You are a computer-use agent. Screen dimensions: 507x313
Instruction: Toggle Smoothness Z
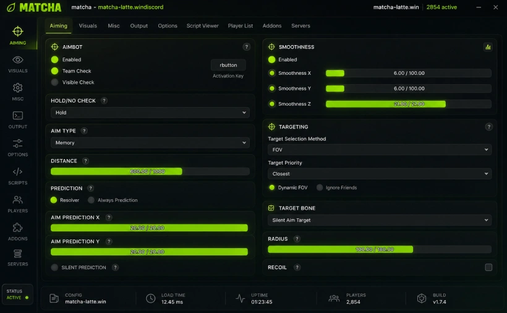pos(272,104)
